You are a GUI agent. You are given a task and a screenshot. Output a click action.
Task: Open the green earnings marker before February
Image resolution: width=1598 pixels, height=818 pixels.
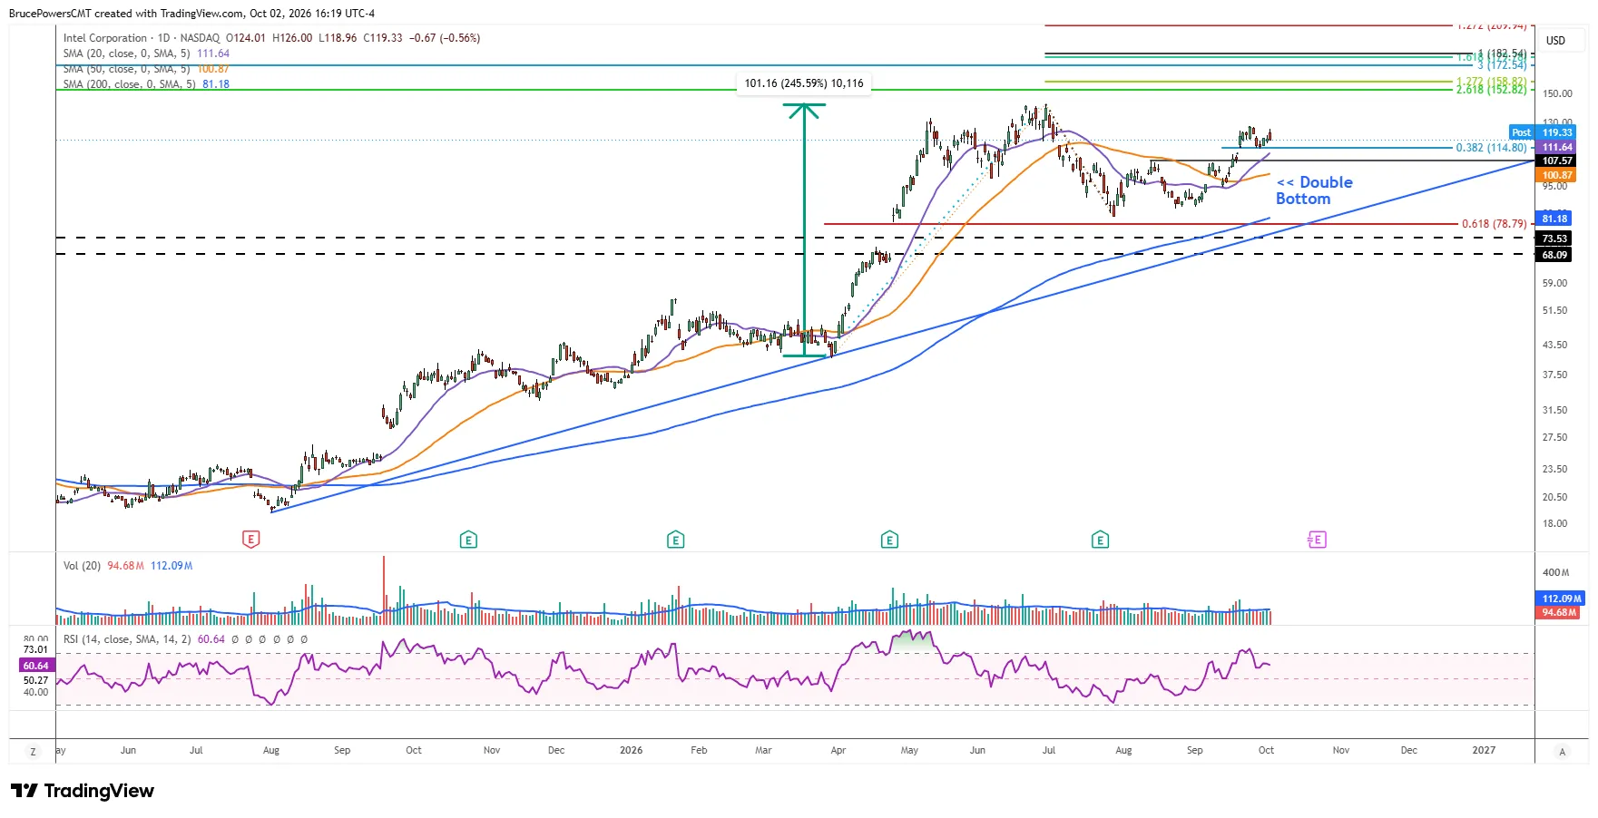tap(675, 540)
